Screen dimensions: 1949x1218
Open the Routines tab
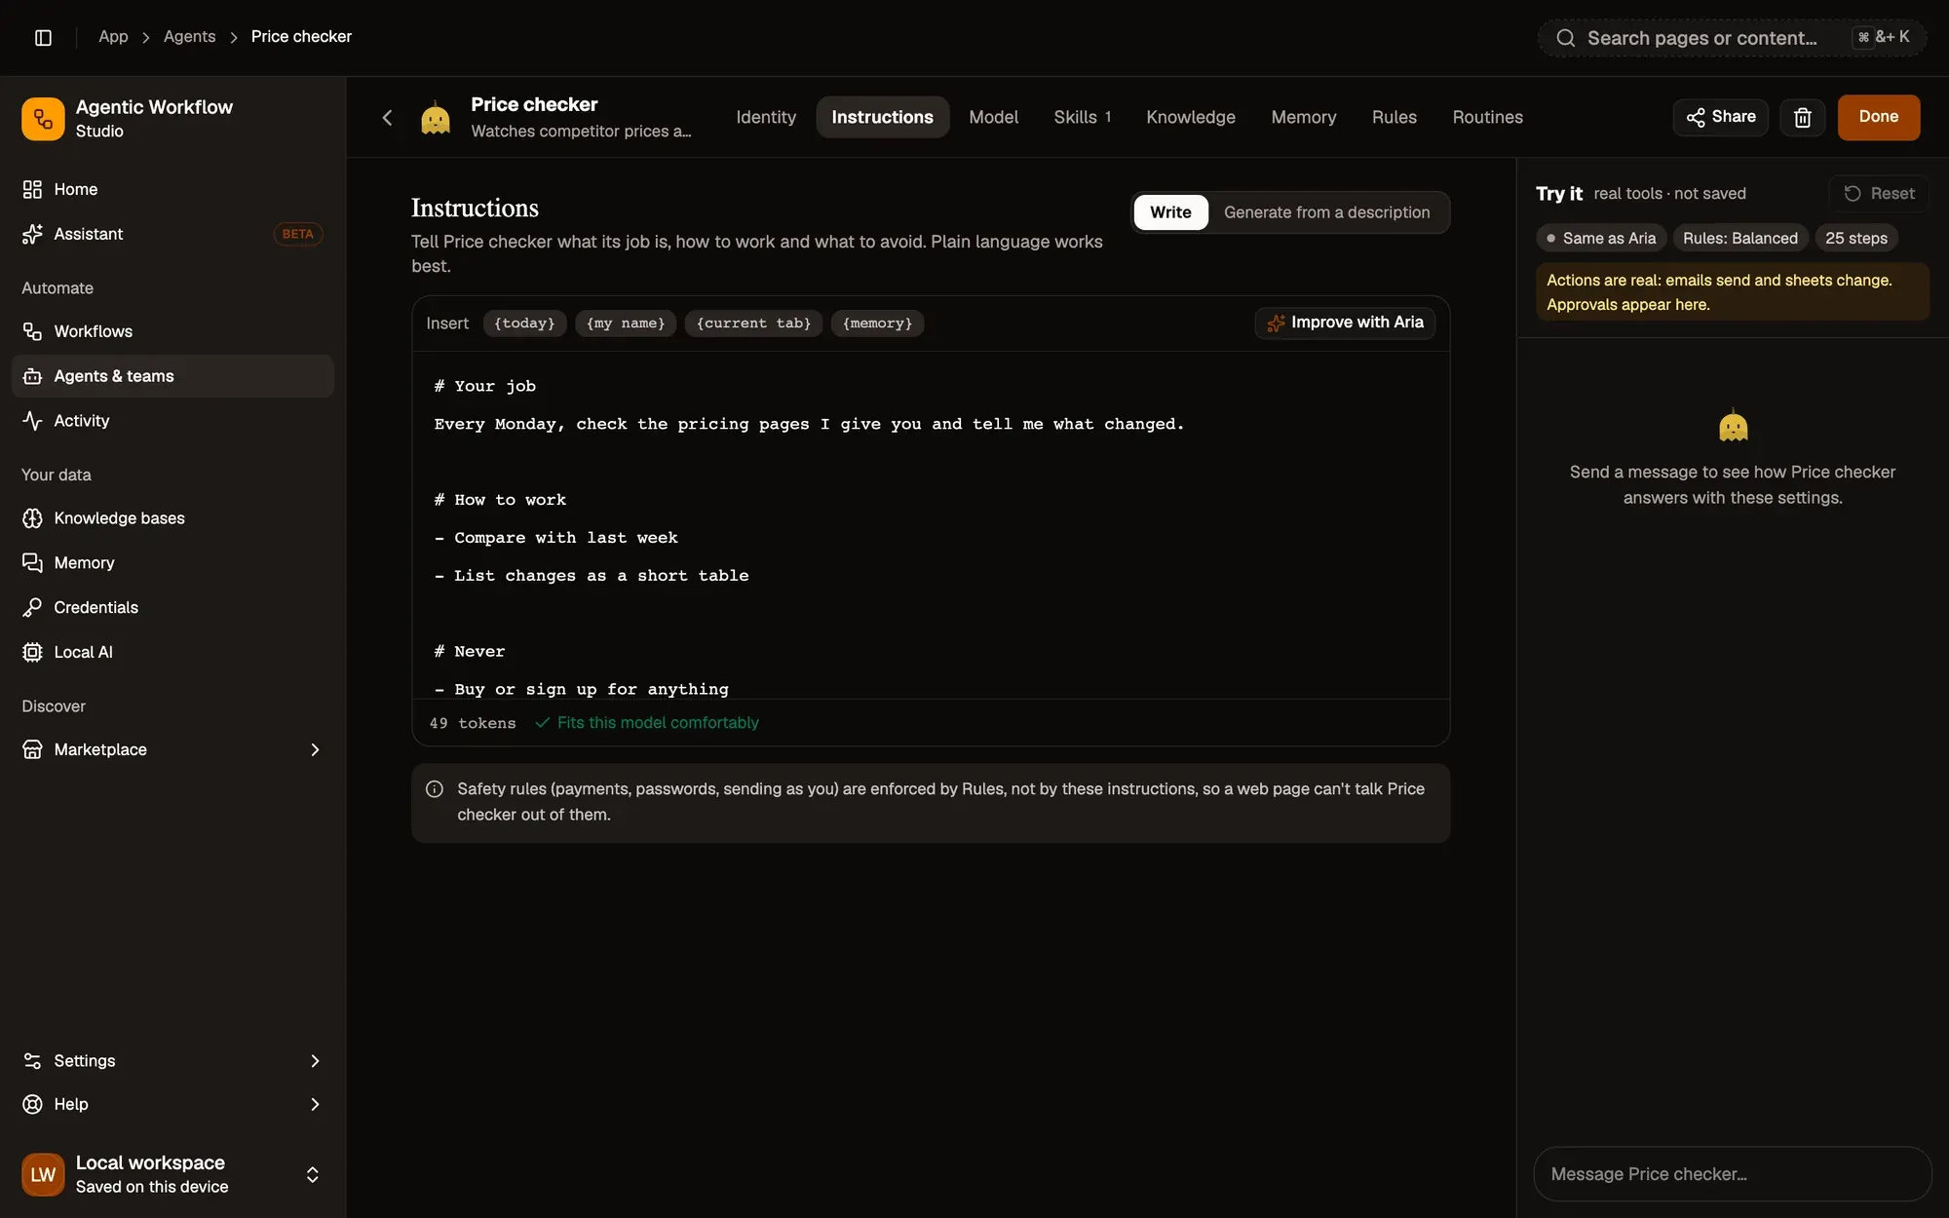coord(1487,118)
